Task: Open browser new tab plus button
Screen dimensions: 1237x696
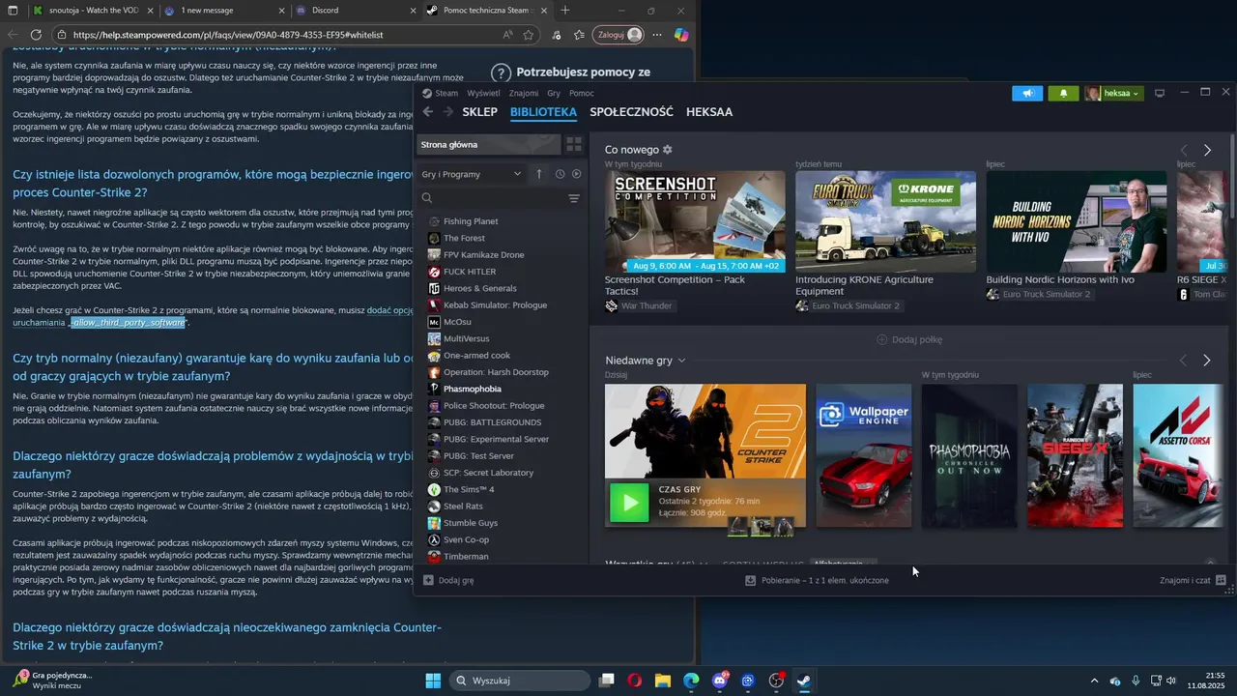Action: [x=565, y=10]
